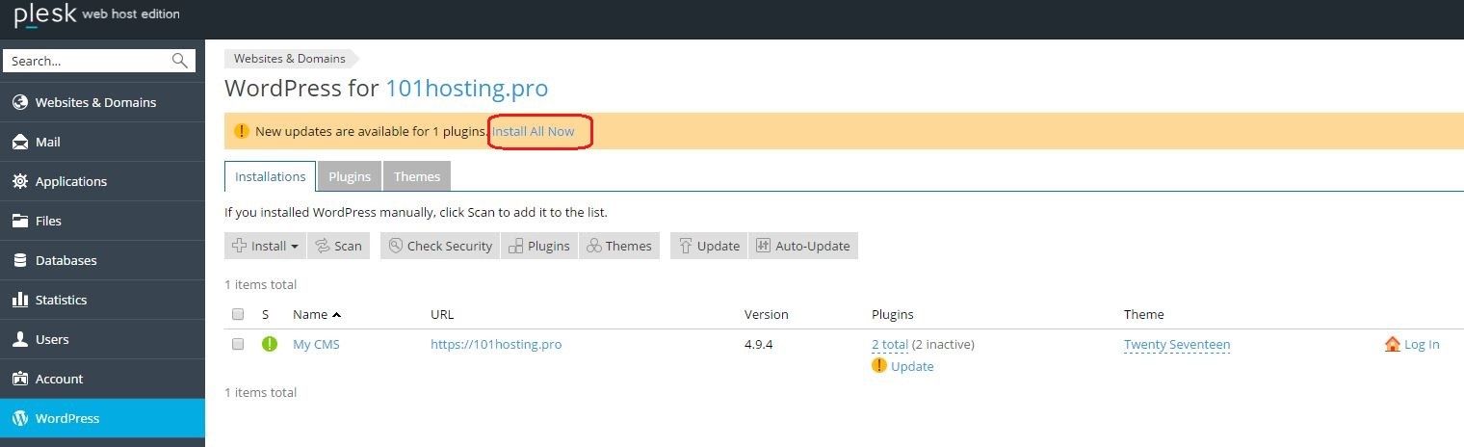Click the Check Security button

(440, 246)
